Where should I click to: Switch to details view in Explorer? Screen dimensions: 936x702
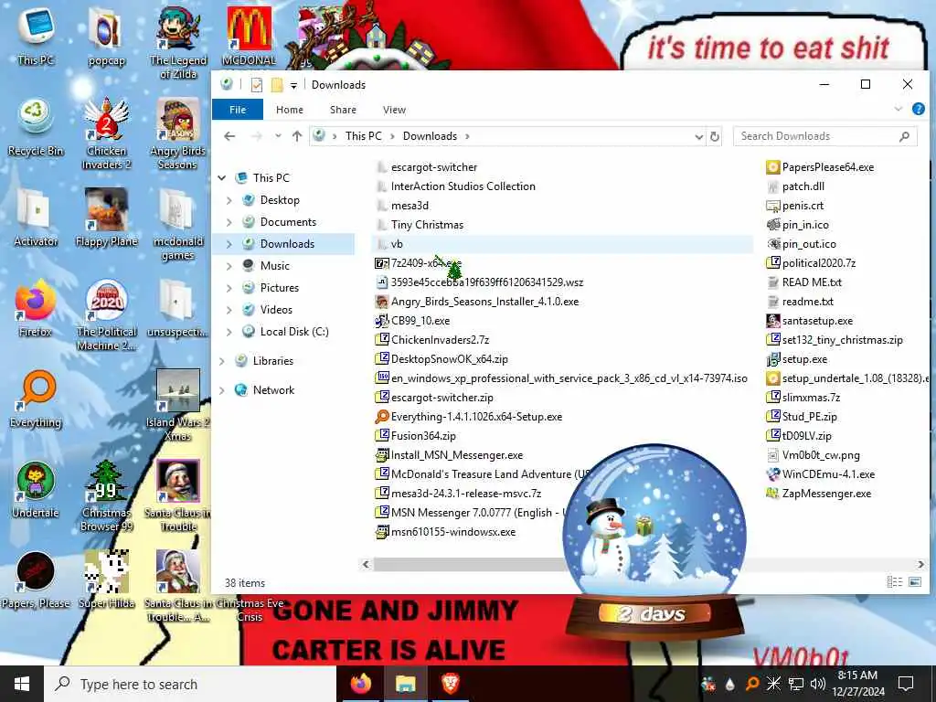pos(894,581)
